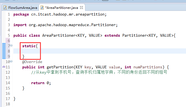The height and width of the screenshot is (107, 186).
Task: Collapse the static block at line 7
Action: pos(11,45)
